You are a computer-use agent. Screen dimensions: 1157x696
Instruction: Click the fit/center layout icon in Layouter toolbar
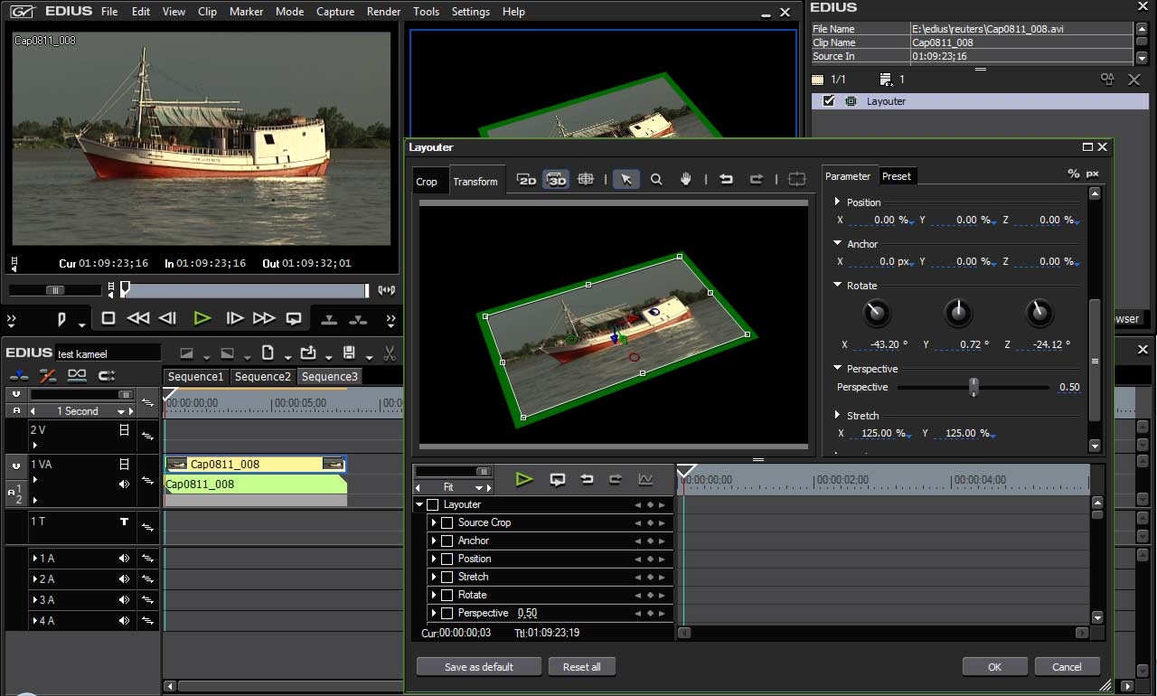coord(796,179)
